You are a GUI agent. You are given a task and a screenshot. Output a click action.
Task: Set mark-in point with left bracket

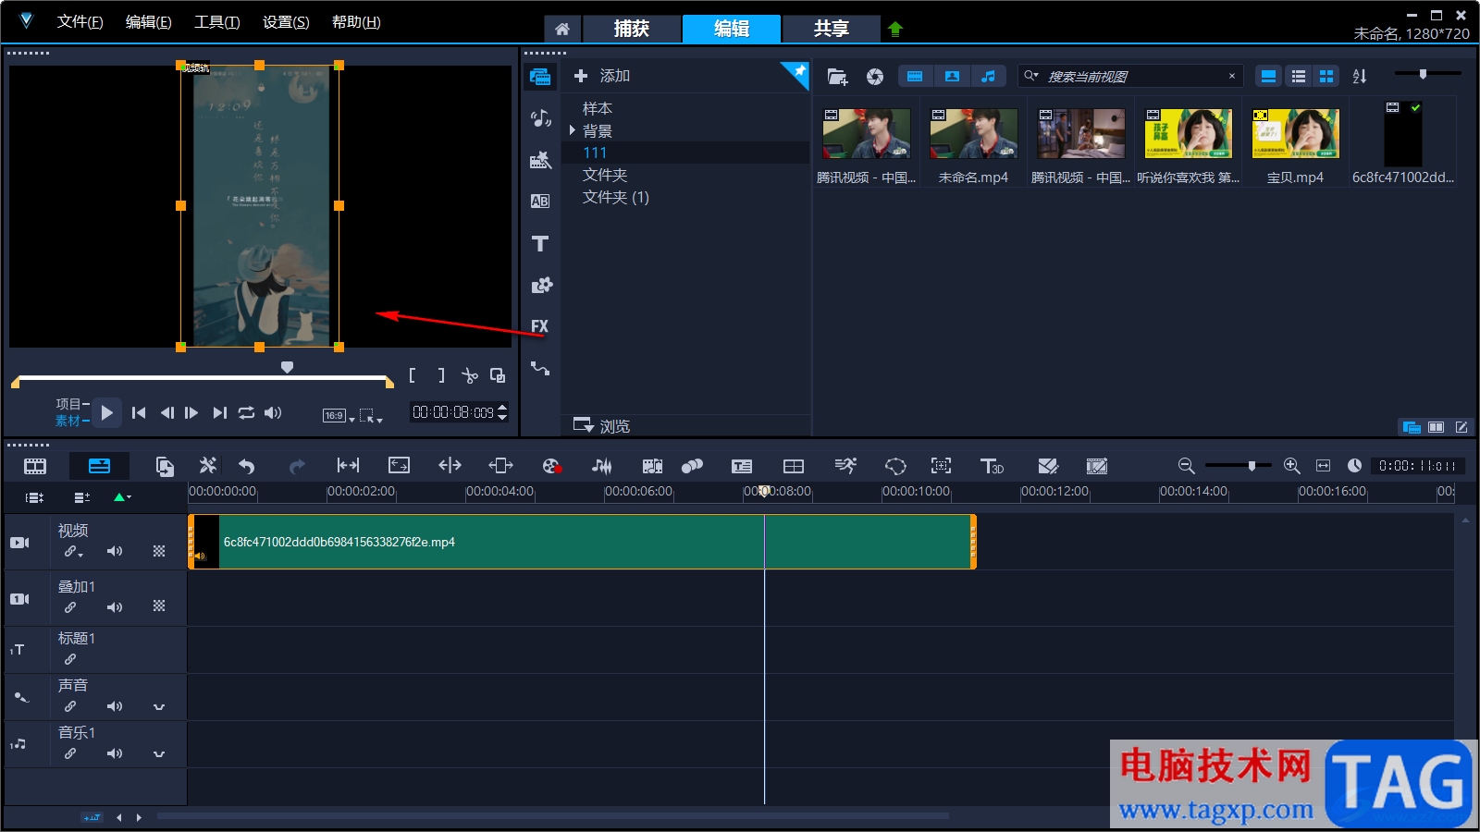coord(413,375)
